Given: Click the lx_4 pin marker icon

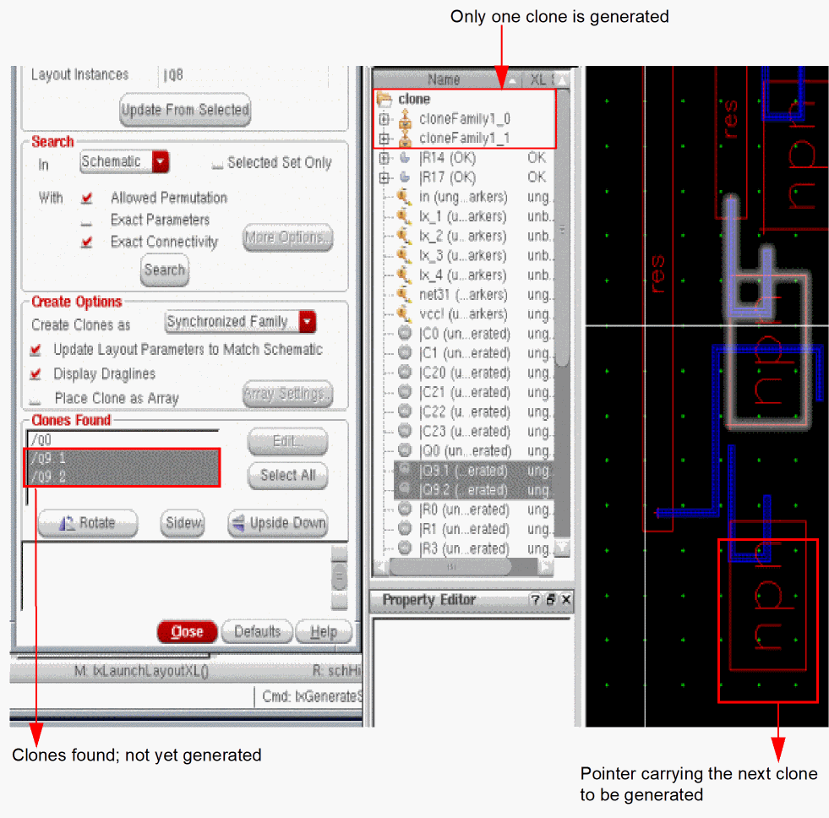Looking at the screenshot, I should pos(405,275).
